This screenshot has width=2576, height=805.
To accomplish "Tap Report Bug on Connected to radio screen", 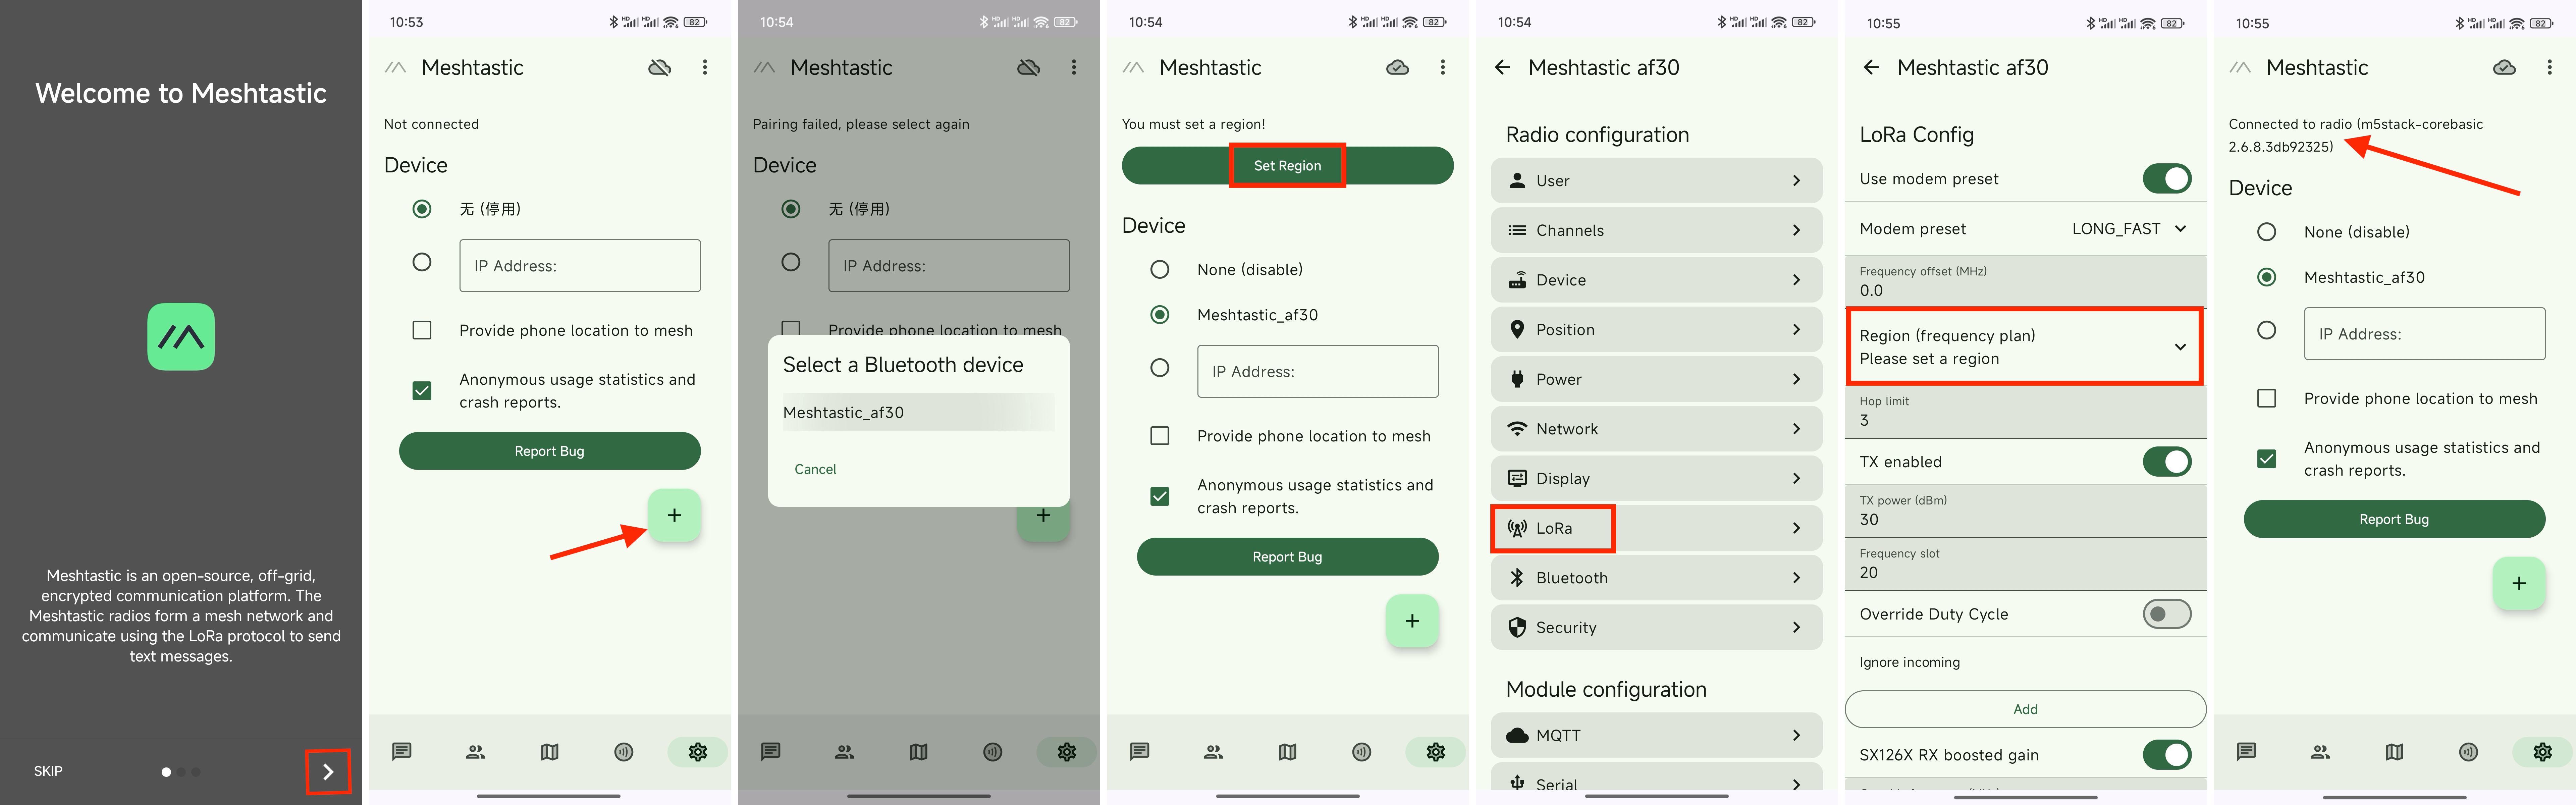I will click(x=2394, y=519).
